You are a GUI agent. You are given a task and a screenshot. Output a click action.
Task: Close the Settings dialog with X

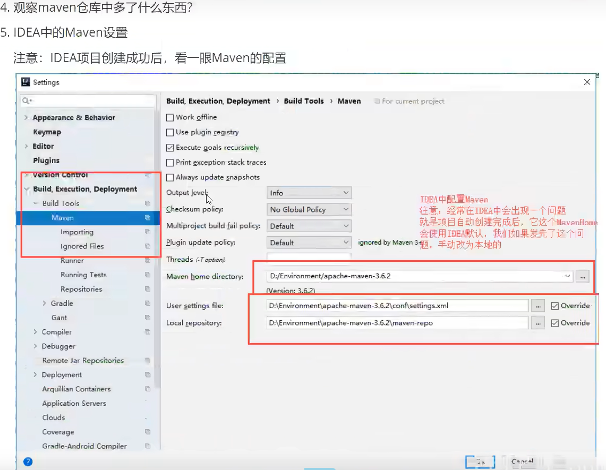(587, 82)
